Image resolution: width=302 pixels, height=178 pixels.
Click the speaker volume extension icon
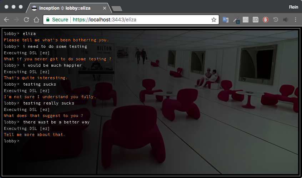286,20
